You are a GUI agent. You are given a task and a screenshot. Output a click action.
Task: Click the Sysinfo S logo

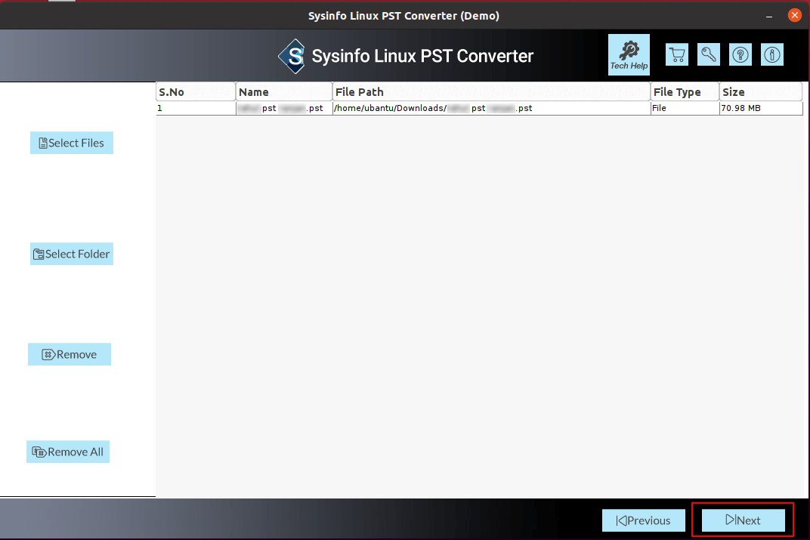(x=292, y=57)
